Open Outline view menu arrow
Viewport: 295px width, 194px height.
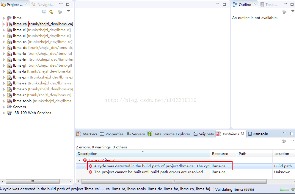[x=293, y=11]
